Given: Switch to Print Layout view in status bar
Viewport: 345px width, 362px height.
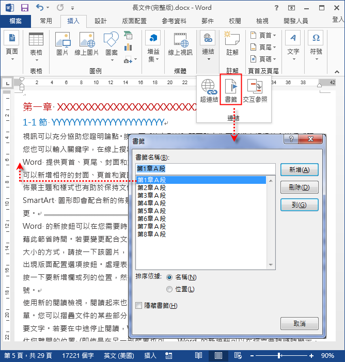Looking at the screenshot, I should (x=218, y=355).
